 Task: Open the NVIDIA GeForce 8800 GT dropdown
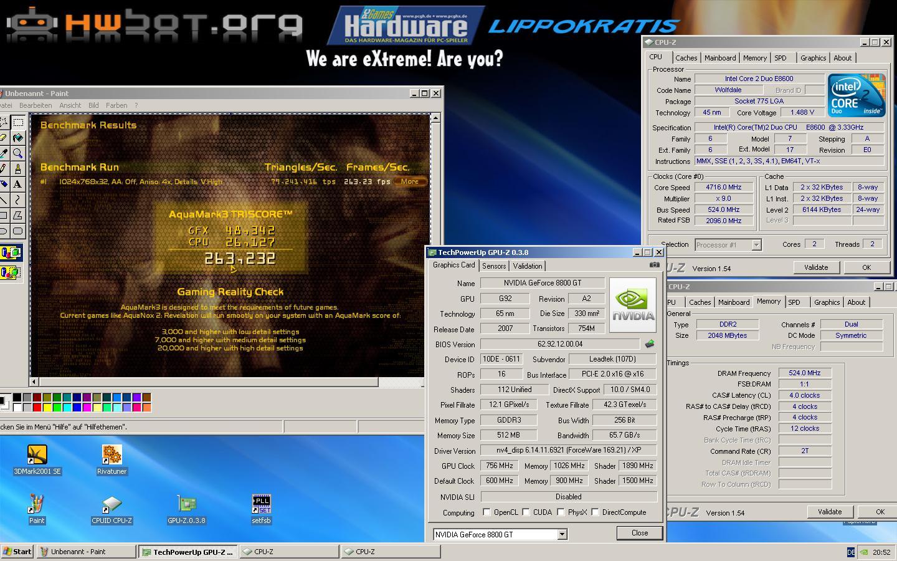point(562,534)
